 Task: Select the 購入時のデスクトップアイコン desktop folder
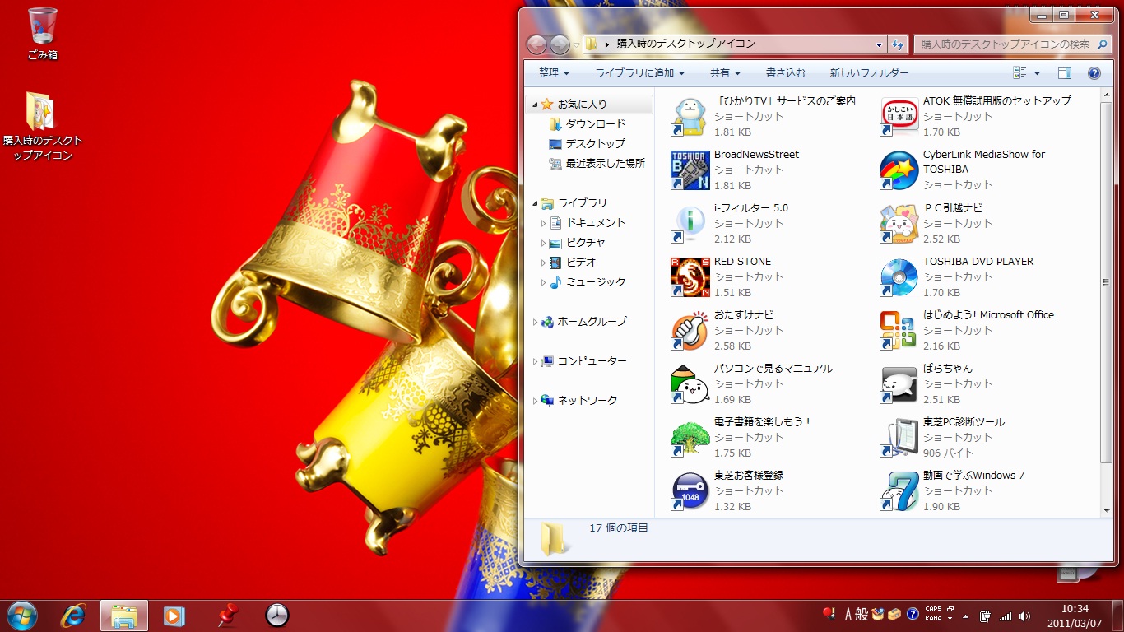(x=42, y=126)
